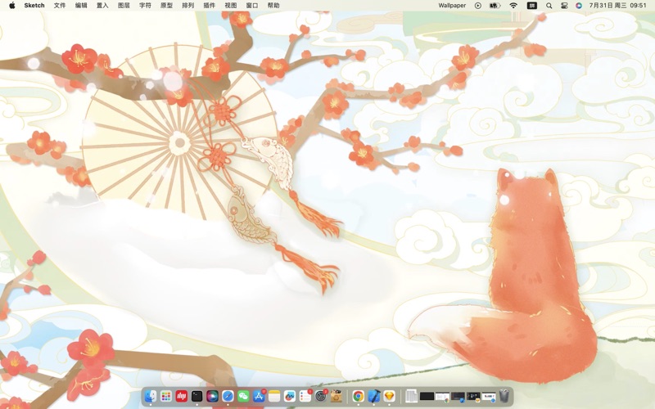Click the Wallpaper menu bar item

tap(452, 5)
